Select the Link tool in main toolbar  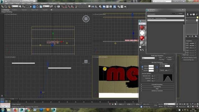click(x=2, y=7)
